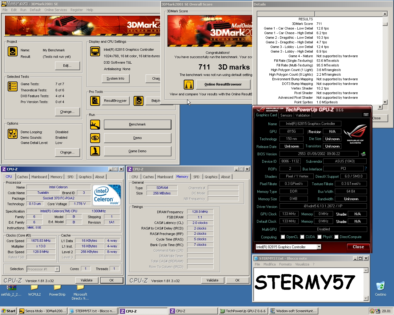This screenshot has width=394, height=315.
Task: Open the Processor #1 selection dropdown in CPU-Z
Action: (57, 269)
